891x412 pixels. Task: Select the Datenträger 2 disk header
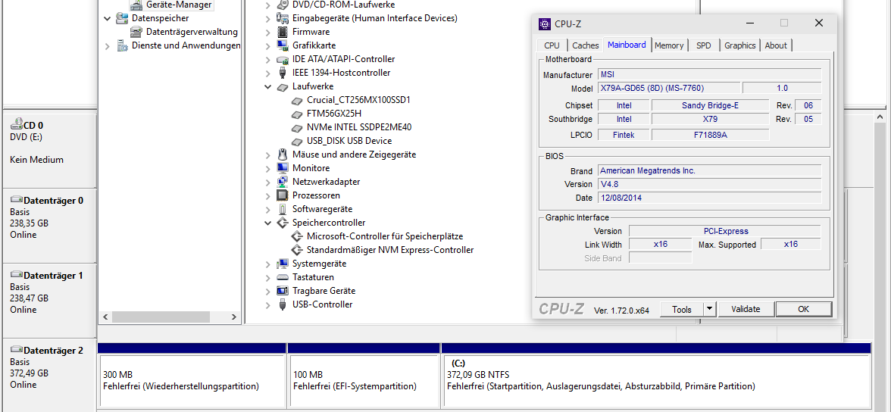[x=50, y=375]
